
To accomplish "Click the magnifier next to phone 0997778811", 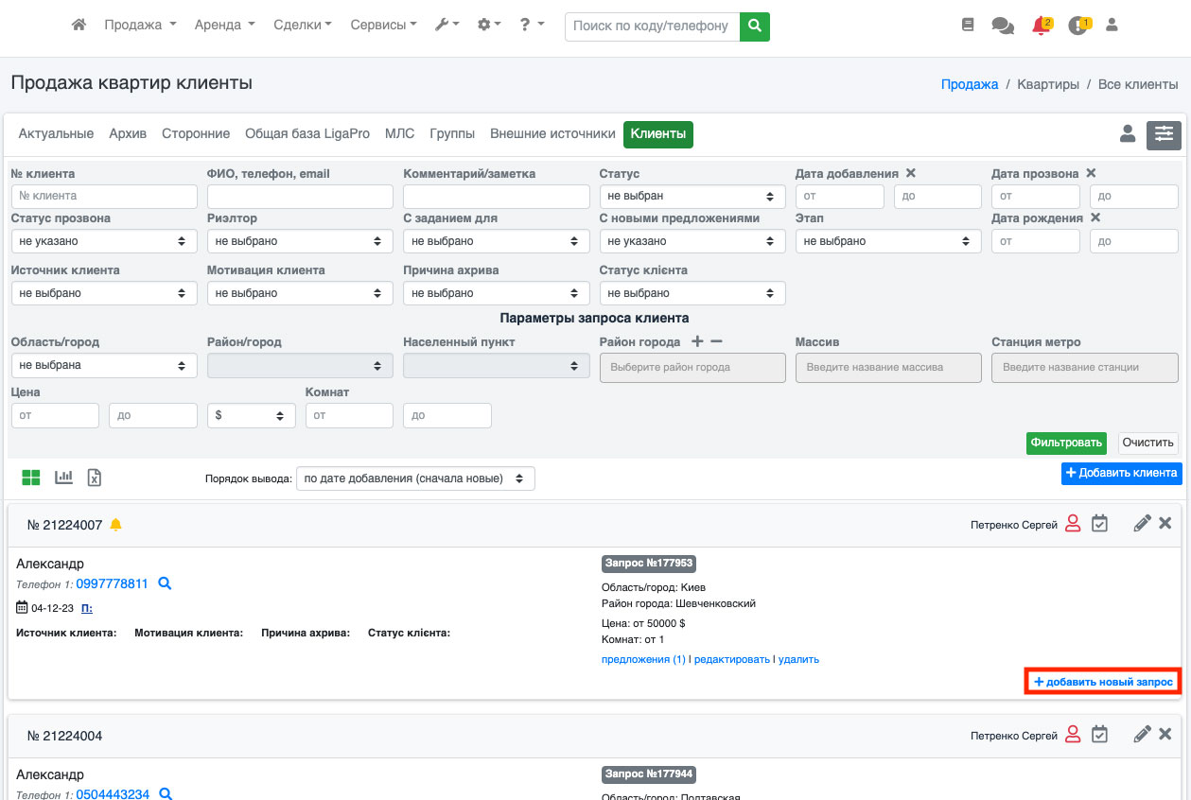I will 165,584.
